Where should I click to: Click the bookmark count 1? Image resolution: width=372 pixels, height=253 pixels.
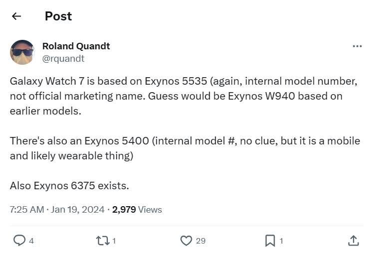tap(281, 241)
